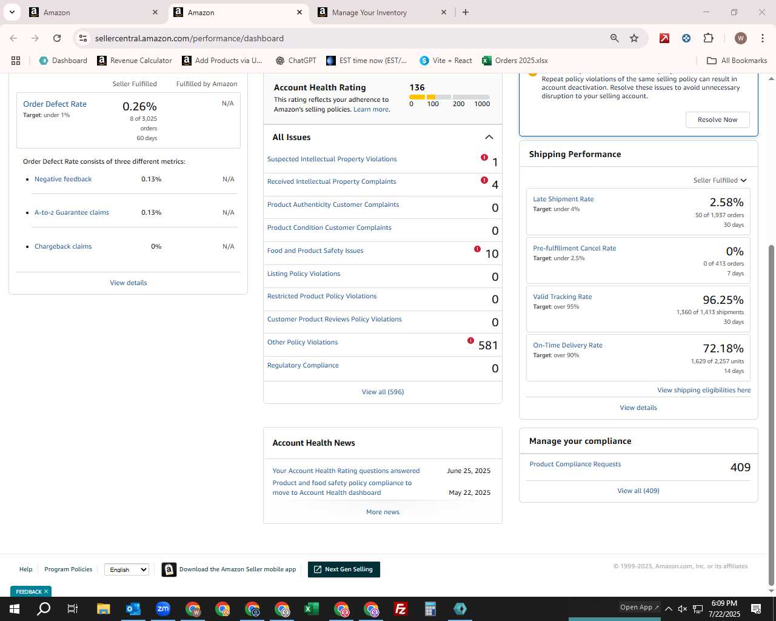Open the English language dropdown
This screenshot has height=621, width=776.
click(127, 569)
